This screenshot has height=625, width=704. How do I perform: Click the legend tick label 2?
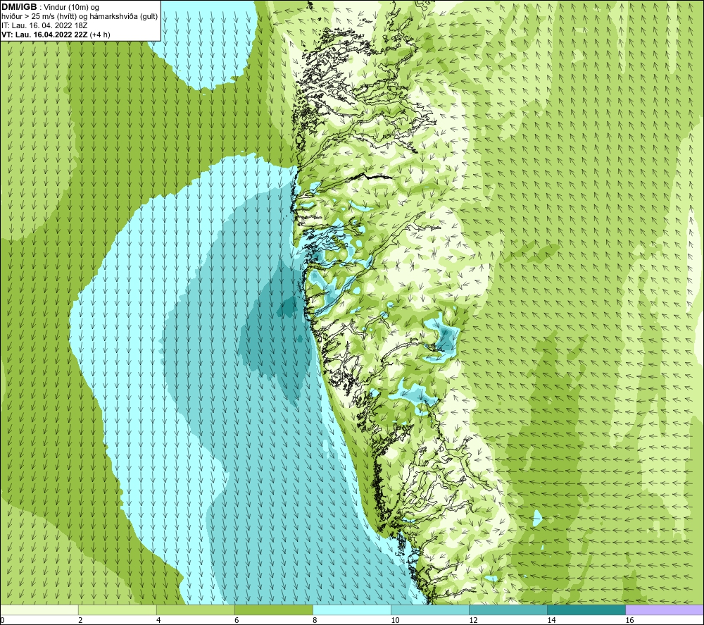tap(80, 621)
